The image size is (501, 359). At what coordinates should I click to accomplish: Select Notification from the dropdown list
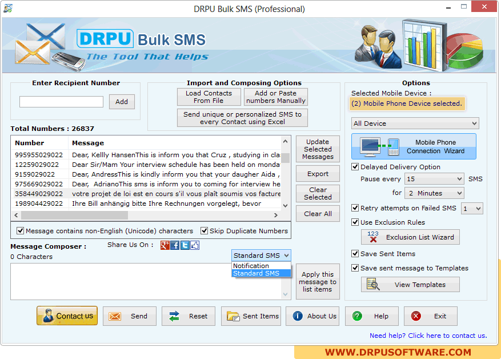(x=262, y=266)
